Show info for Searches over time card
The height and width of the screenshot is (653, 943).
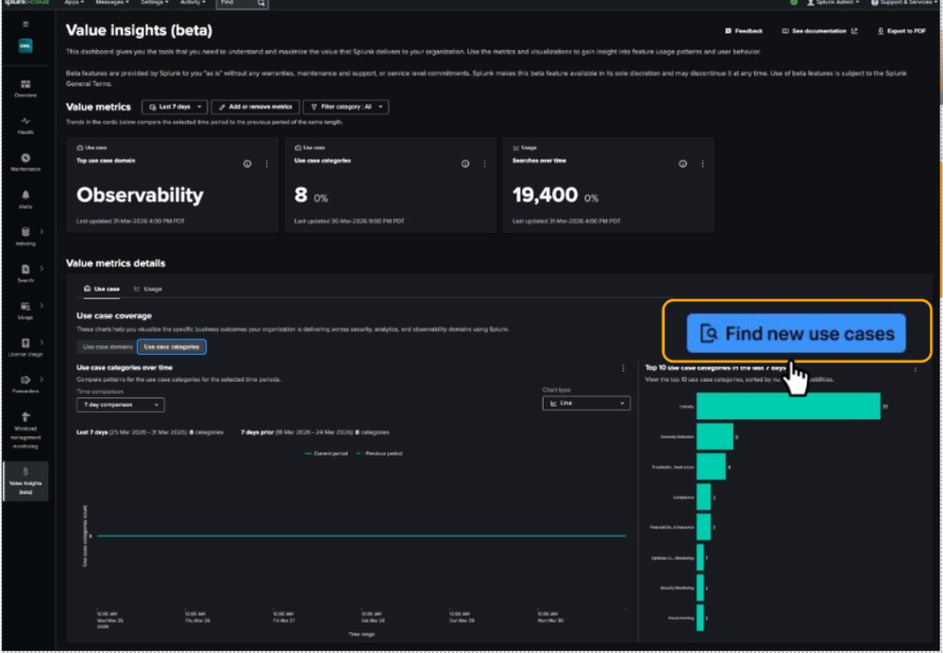coord(682,163)
